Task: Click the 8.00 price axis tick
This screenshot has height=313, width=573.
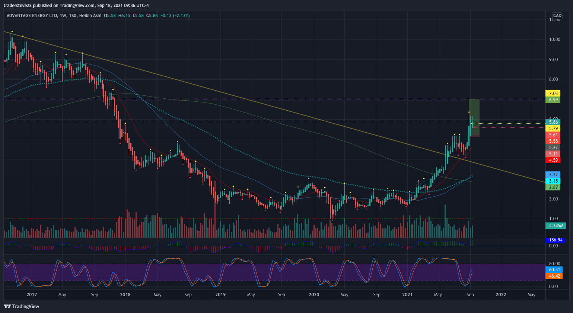Action: pyautogui.click(x=554, y=79)
